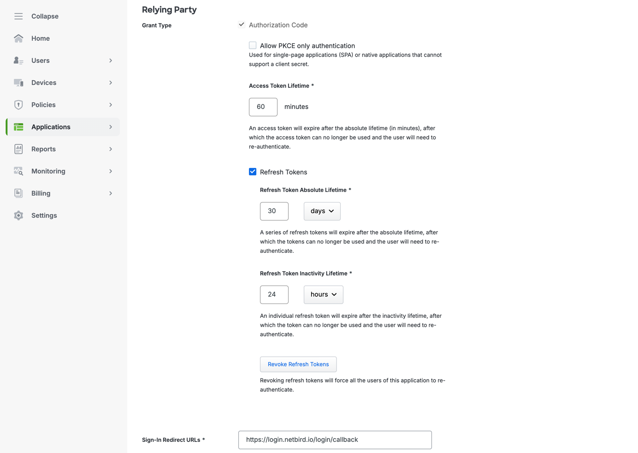Open the Settings gear icon
638x453 pixels.
(x=18, y=215)
